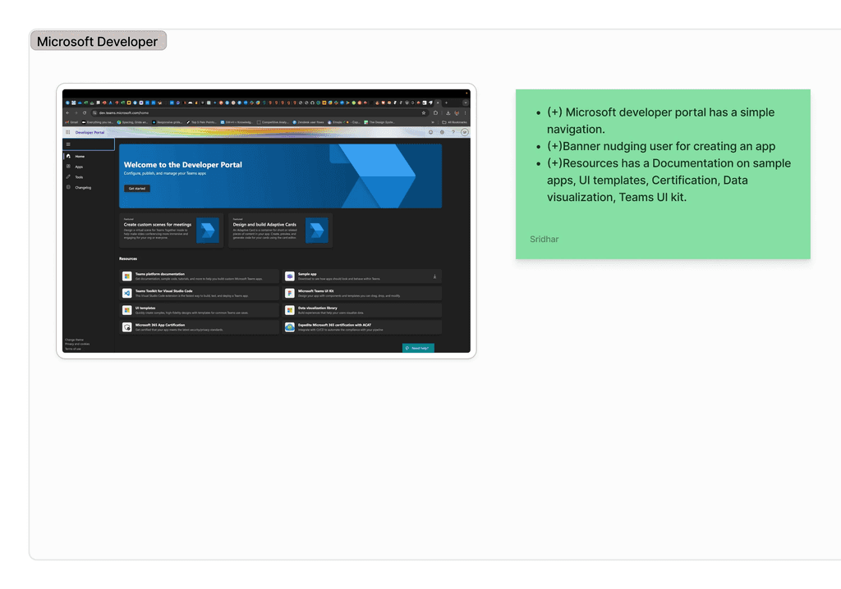Image resolution: width=841 pixels, height=589 pixels.
Task: Click sticky bullet about Banner nudging user
Action: [661, 146]
